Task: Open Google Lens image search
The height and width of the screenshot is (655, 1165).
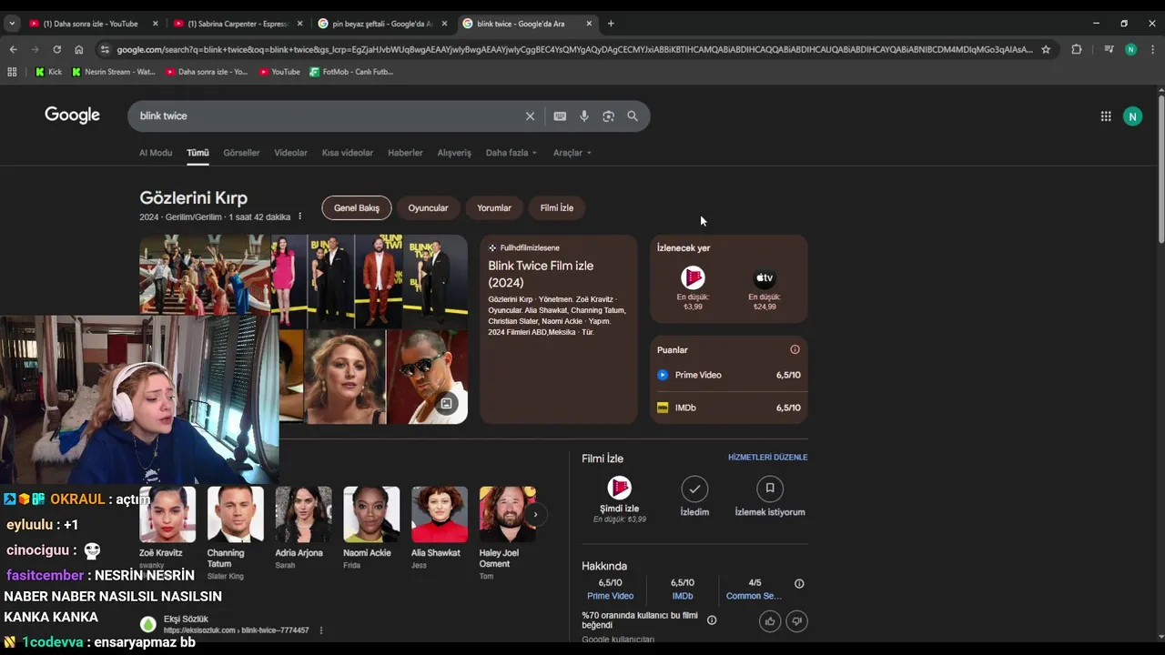Action: 608,116
